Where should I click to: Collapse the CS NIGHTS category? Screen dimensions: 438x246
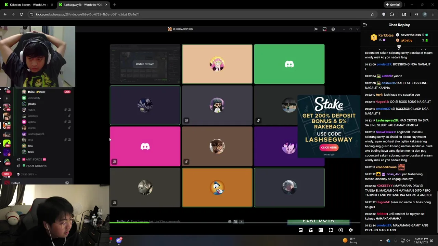coord(27,174)
